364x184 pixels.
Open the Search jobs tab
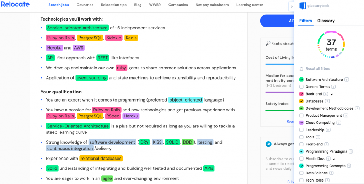pos(59,5)
